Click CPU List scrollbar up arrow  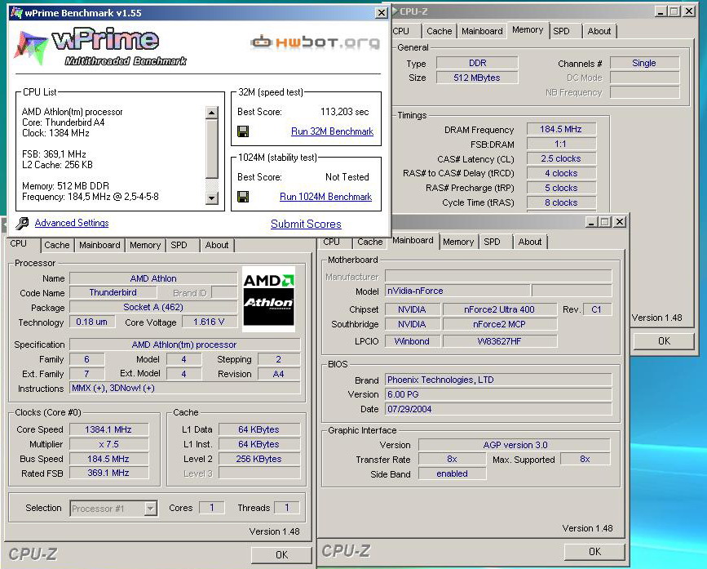tap(211, 113)
